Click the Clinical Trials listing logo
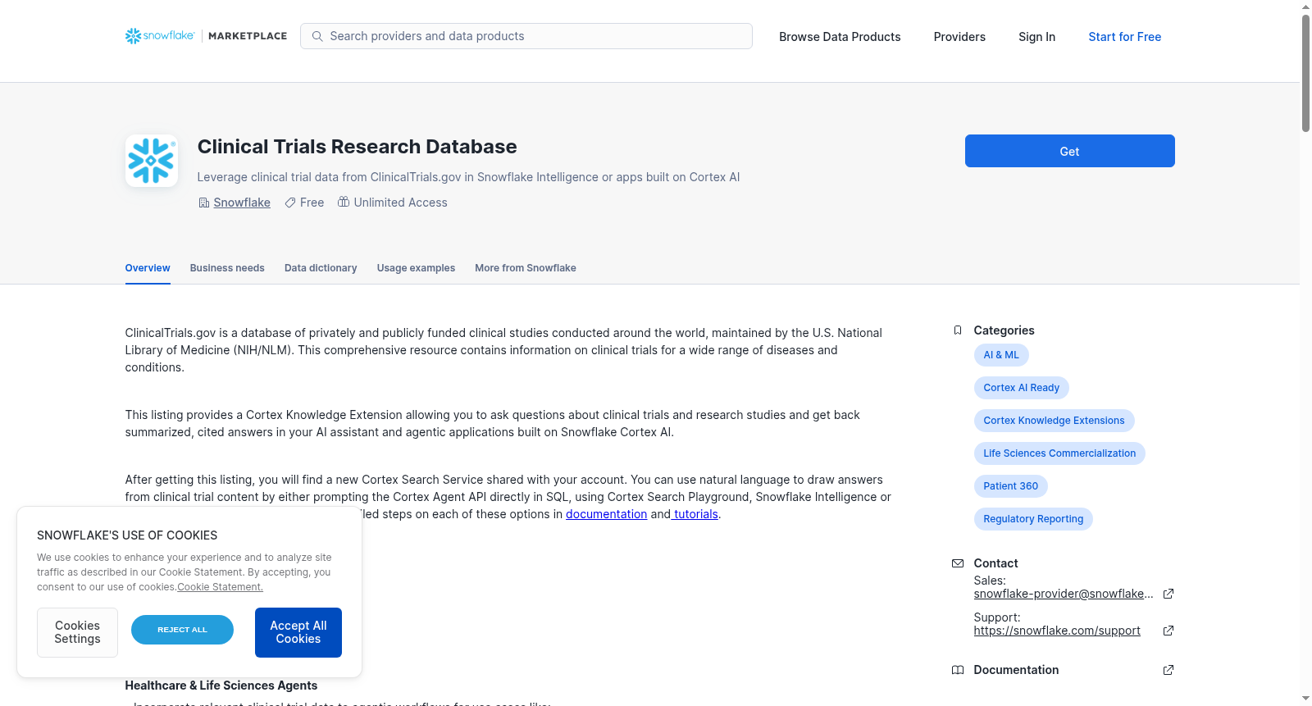This screenshot has height=706, width=1312. click(152, 161)
